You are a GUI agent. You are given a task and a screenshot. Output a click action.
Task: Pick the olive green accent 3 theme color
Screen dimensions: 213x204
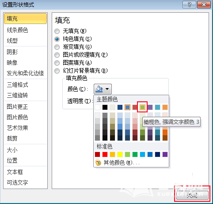142,107
